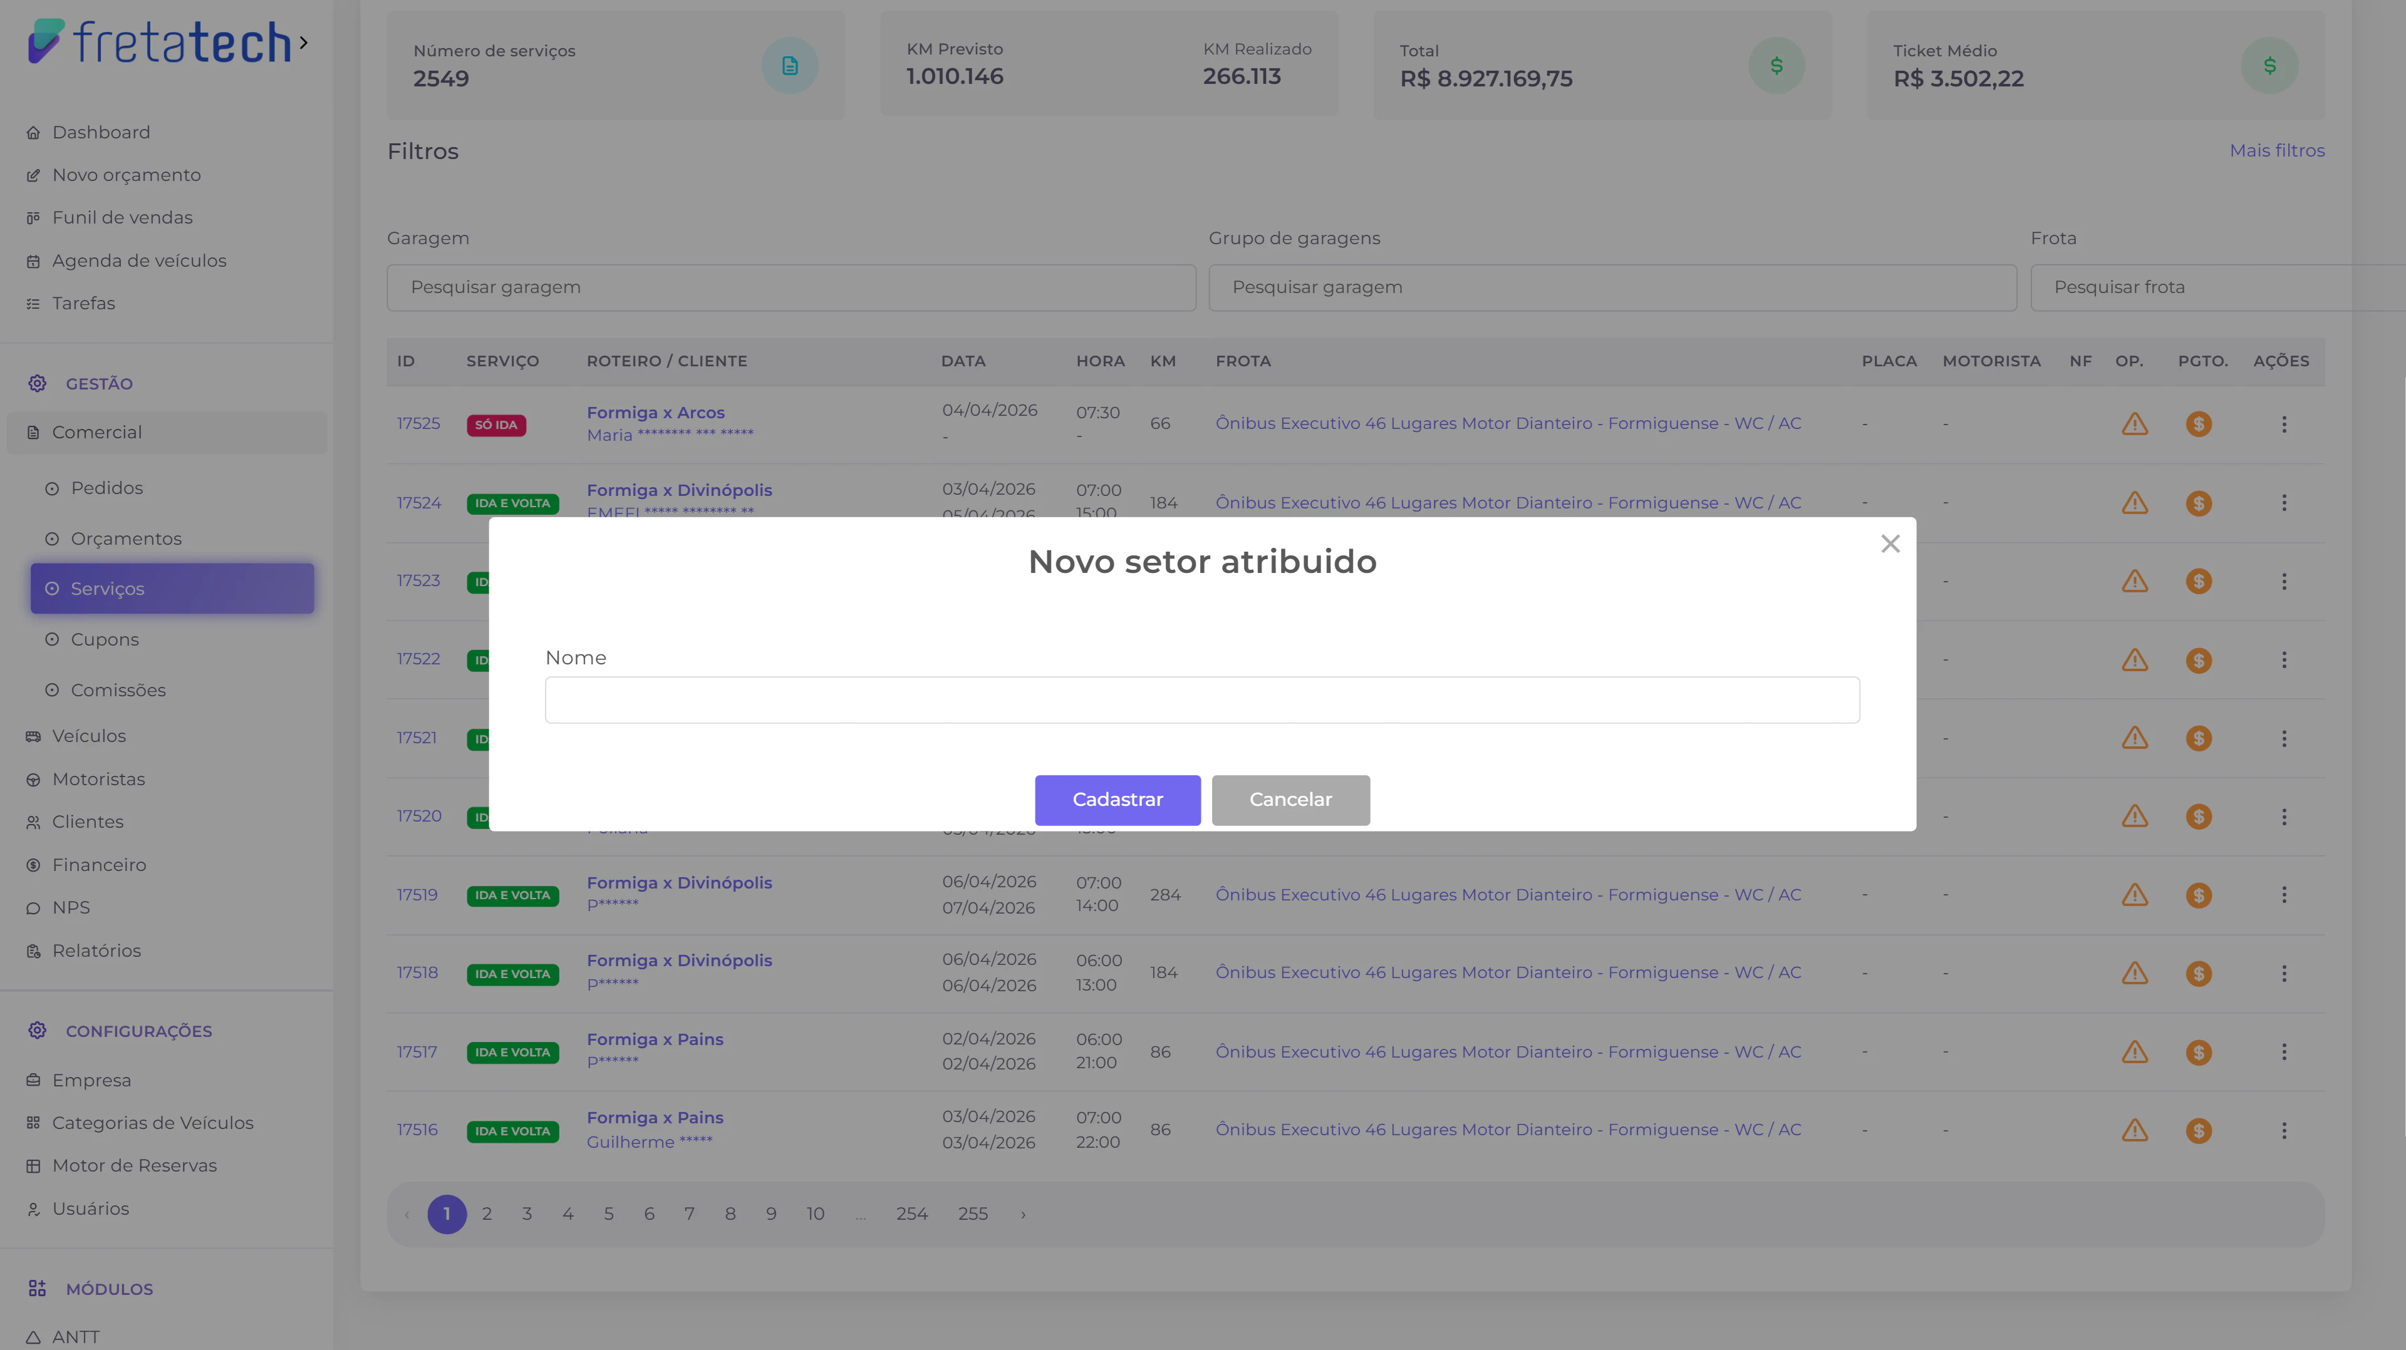Open actions menu for service 17516
The image size is (2406, 1350).
coord(2284,1130)
